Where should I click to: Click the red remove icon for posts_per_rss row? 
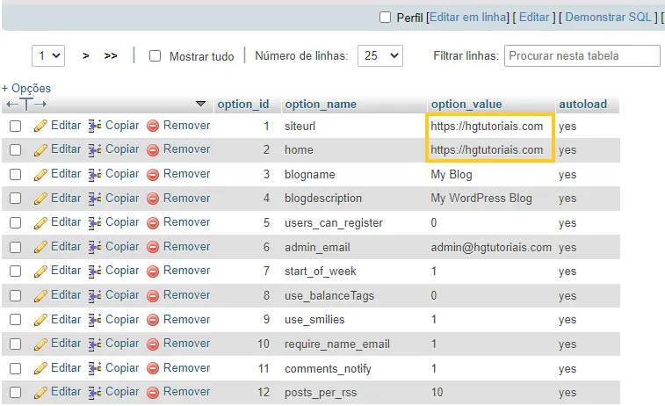pos(153,393)
